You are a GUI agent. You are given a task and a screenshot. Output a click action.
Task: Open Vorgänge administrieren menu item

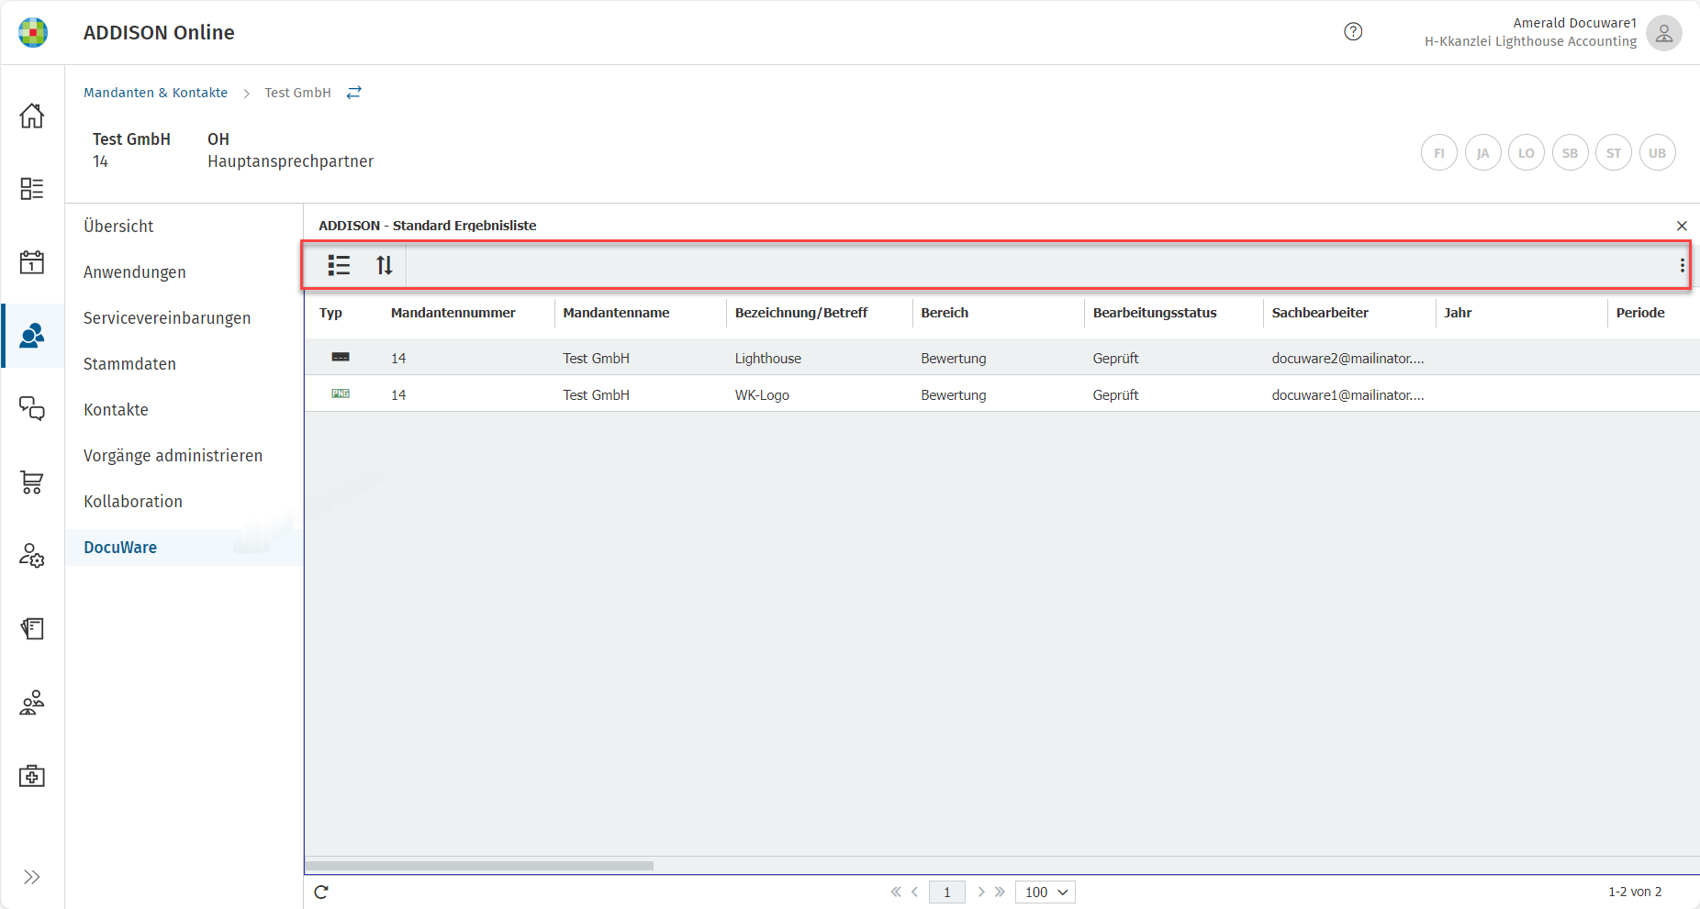(173, 456)
